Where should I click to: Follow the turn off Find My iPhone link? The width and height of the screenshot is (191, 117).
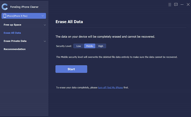(111, 88)
